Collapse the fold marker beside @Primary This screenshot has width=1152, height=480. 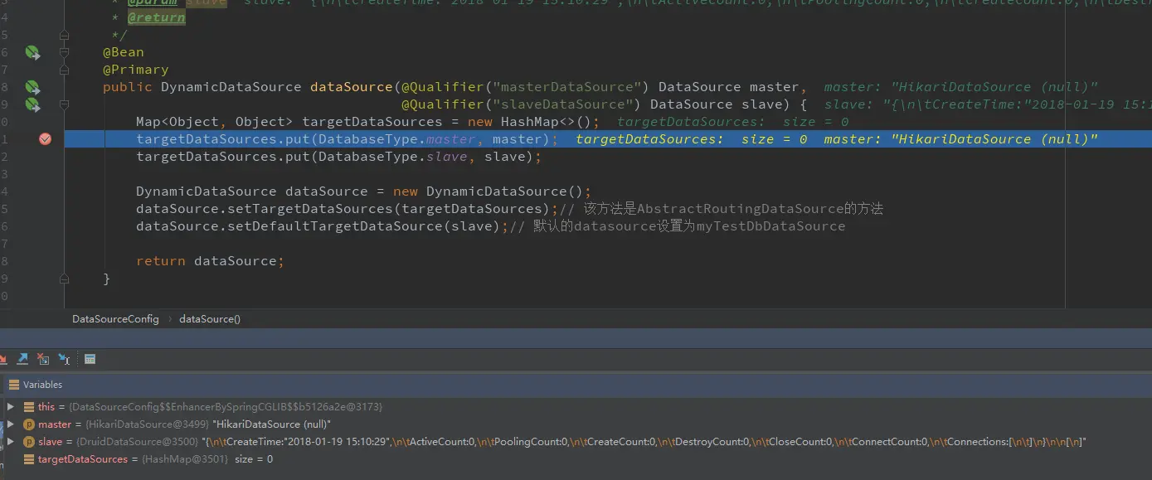[64, 70]
